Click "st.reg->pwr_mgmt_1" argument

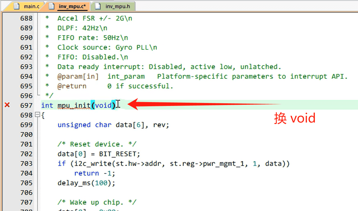tap(206, 164)
